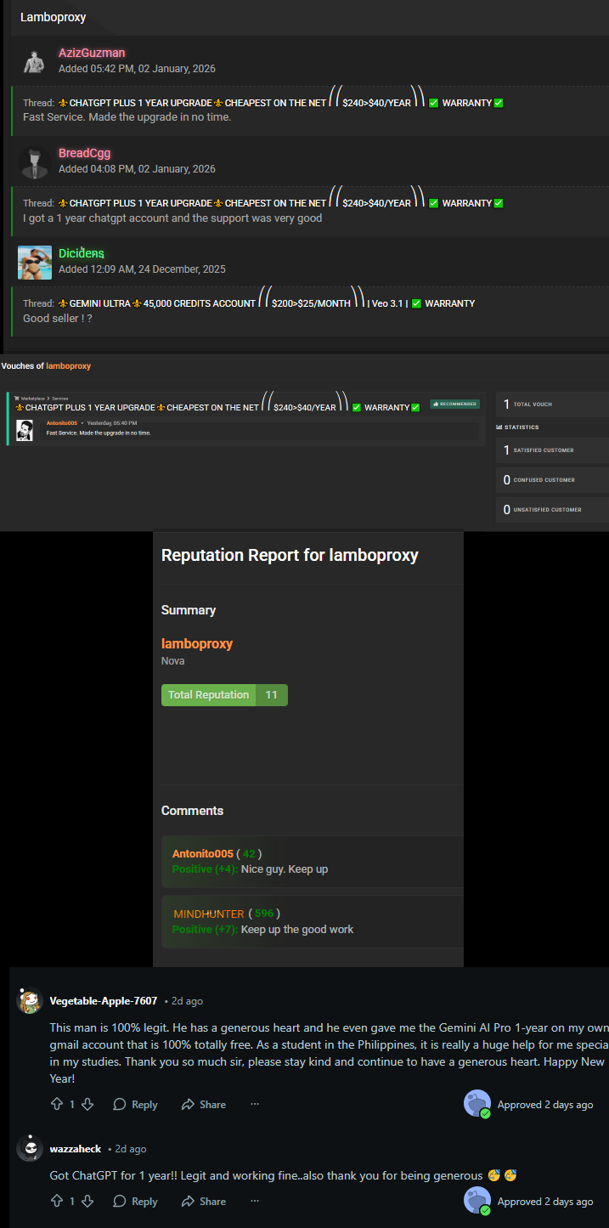Open BreadCgg's profile link
This screenshot has height=1228, width=609.
tap(85, 153)
